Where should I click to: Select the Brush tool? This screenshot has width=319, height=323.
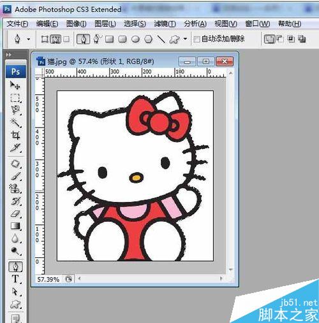(15, 176)
